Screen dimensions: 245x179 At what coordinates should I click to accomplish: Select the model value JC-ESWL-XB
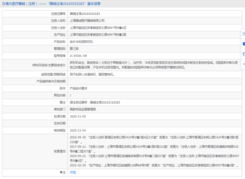pyautogui.click(x=78, y=56)
